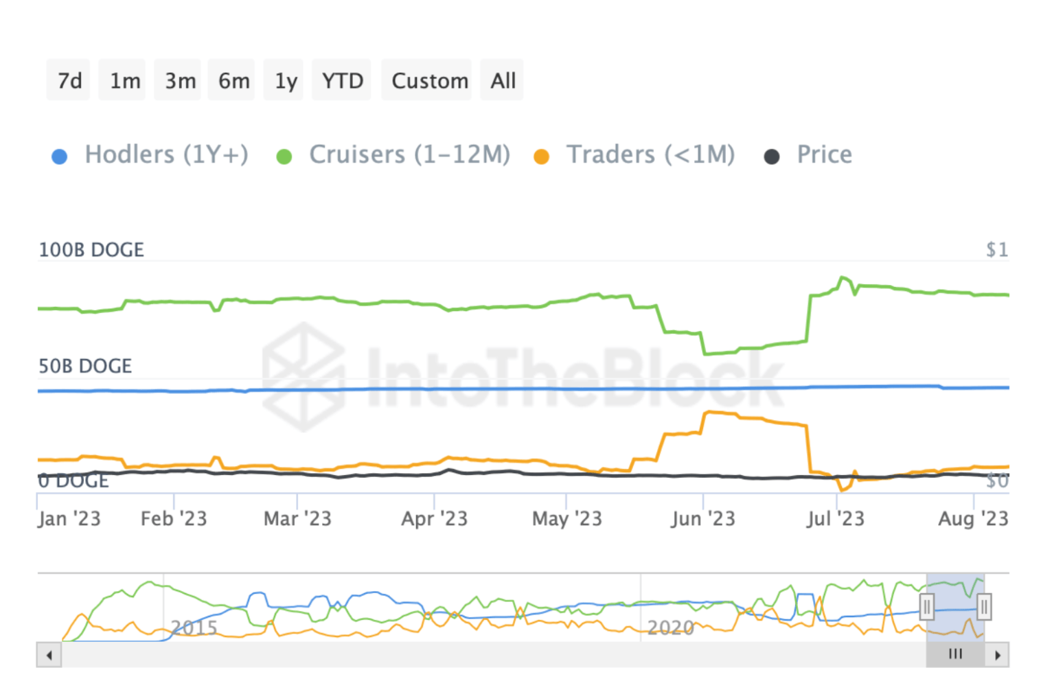This screenshot has width=1041, height=692.
Task: Click the green Cruisers legend dot
Action: 284,157
